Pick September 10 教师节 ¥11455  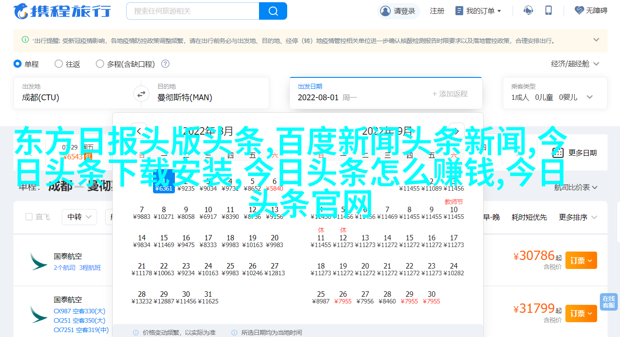point(454,209)
